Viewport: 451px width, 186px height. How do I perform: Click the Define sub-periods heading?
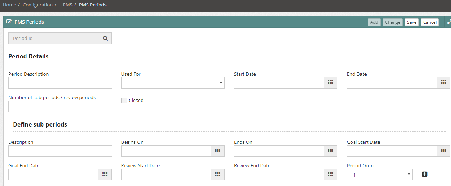40,124
